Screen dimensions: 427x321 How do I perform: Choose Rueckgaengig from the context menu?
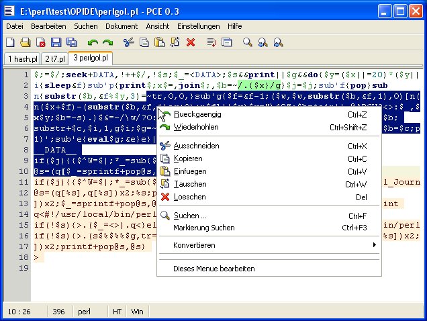point(269,114)
